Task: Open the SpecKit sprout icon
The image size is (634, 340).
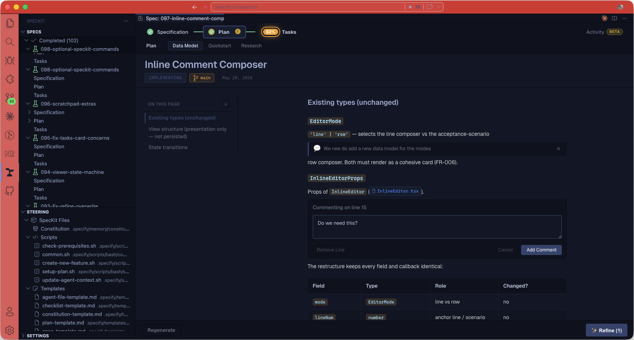Action: pos(10,172)
